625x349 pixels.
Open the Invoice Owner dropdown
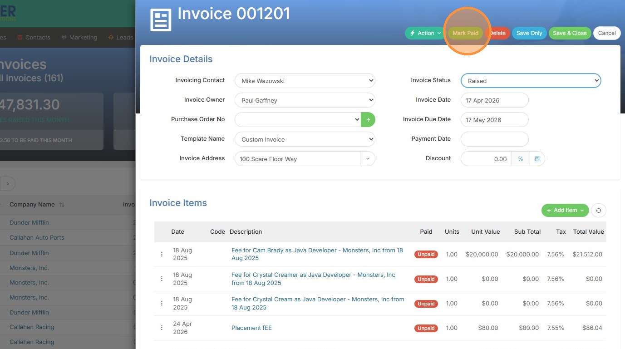coord(305,100)
